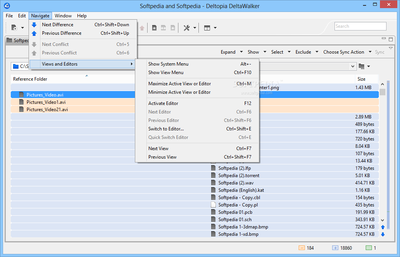Viewport: 400px width, 257px height.
Task: Click the DeltaWalker logo in title bar
Action: point(7,5)
